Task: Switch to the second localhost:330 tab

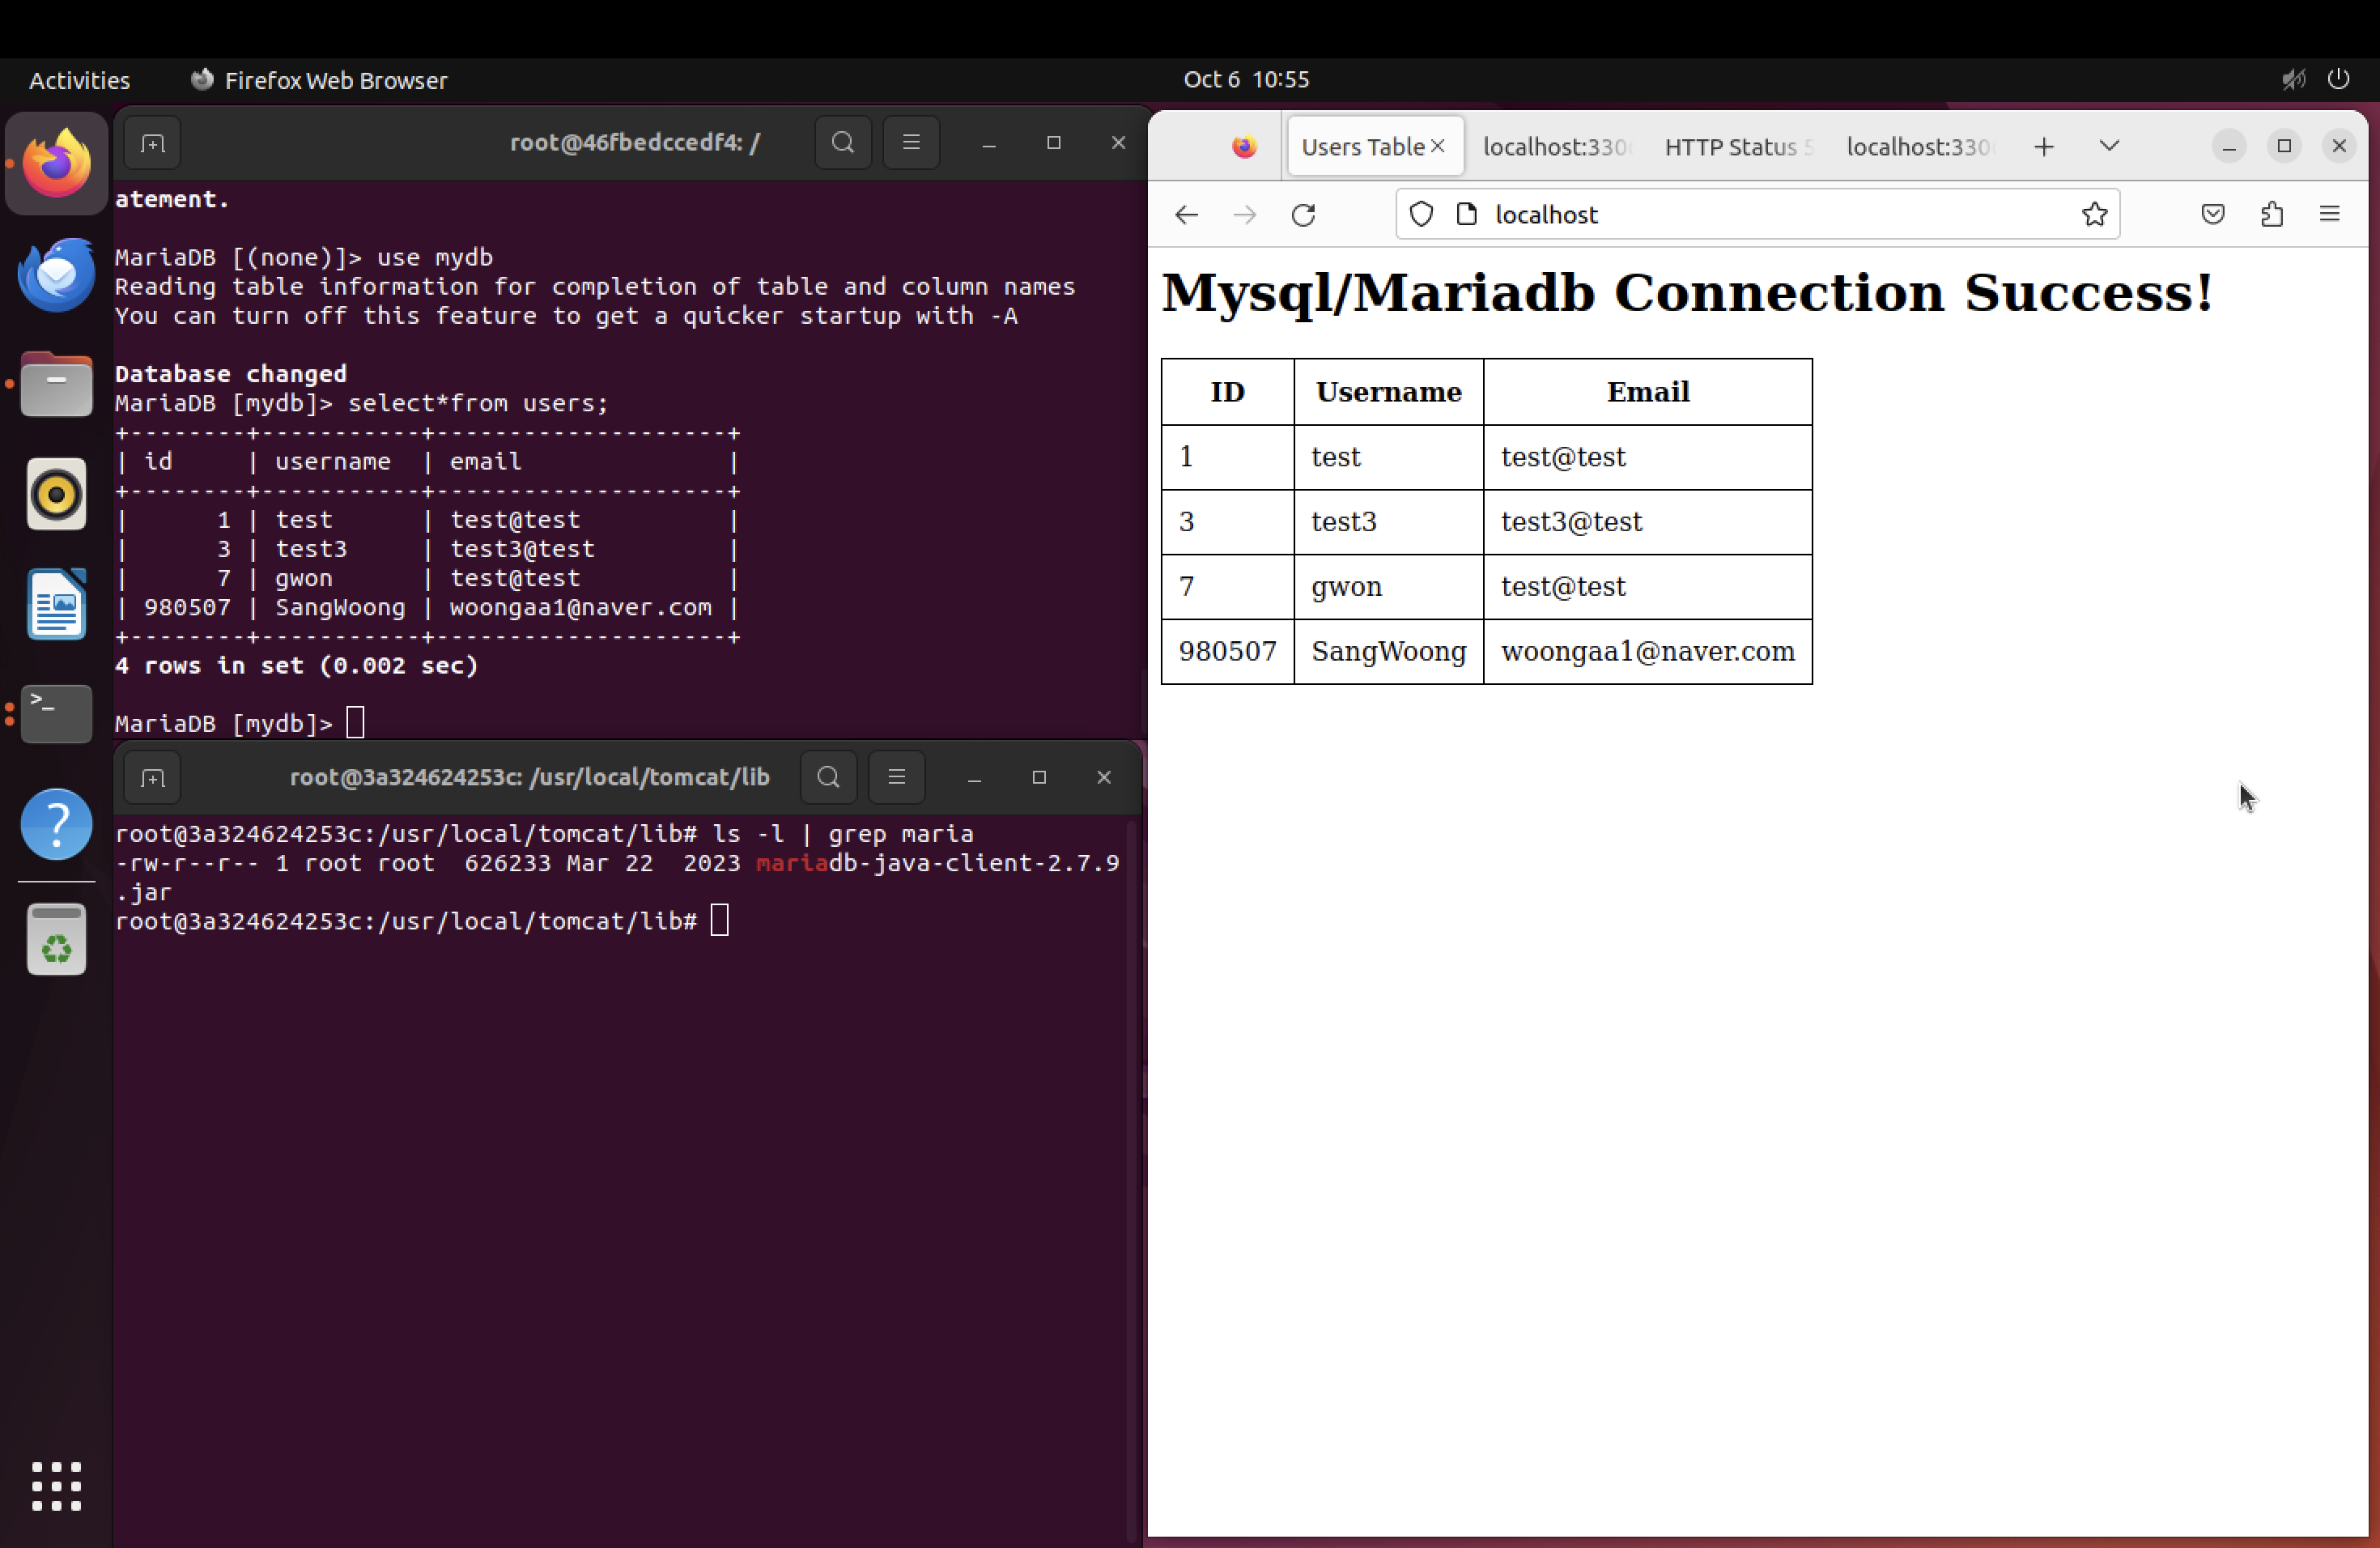Action: tap(1917, 147)
